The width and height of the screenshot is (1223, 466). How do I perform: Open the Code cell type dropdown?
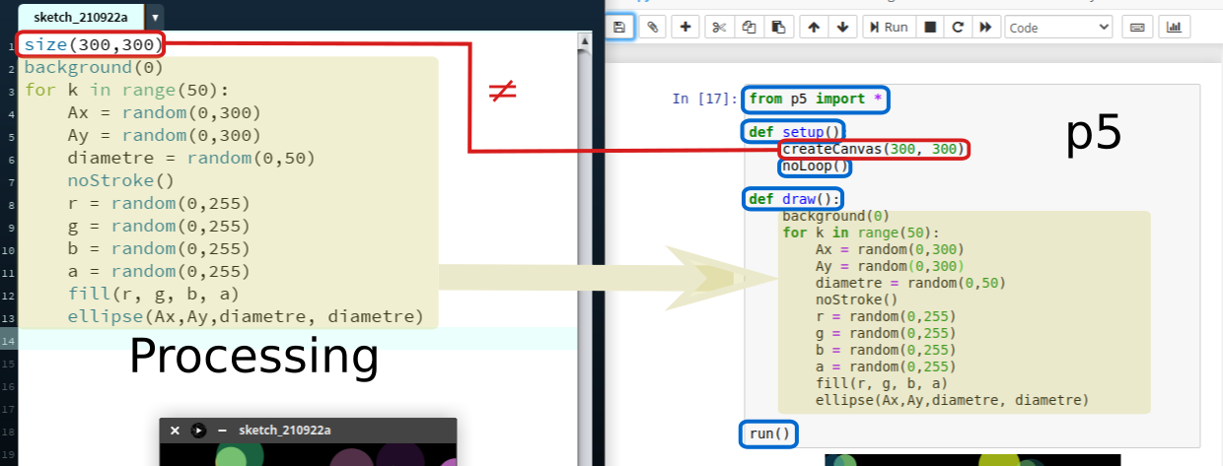point(1058,28)
